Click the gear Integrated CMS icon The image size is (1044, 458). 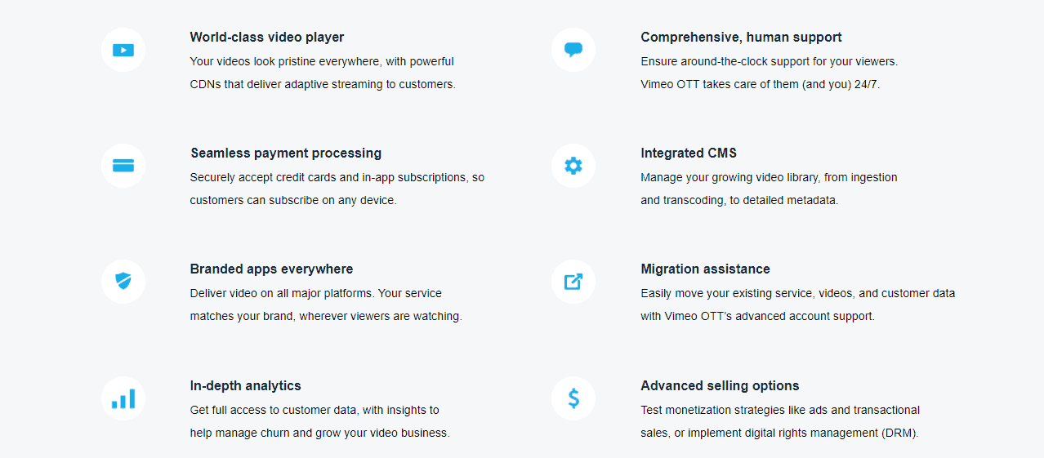pyautogui.click(x=573, y=166)
